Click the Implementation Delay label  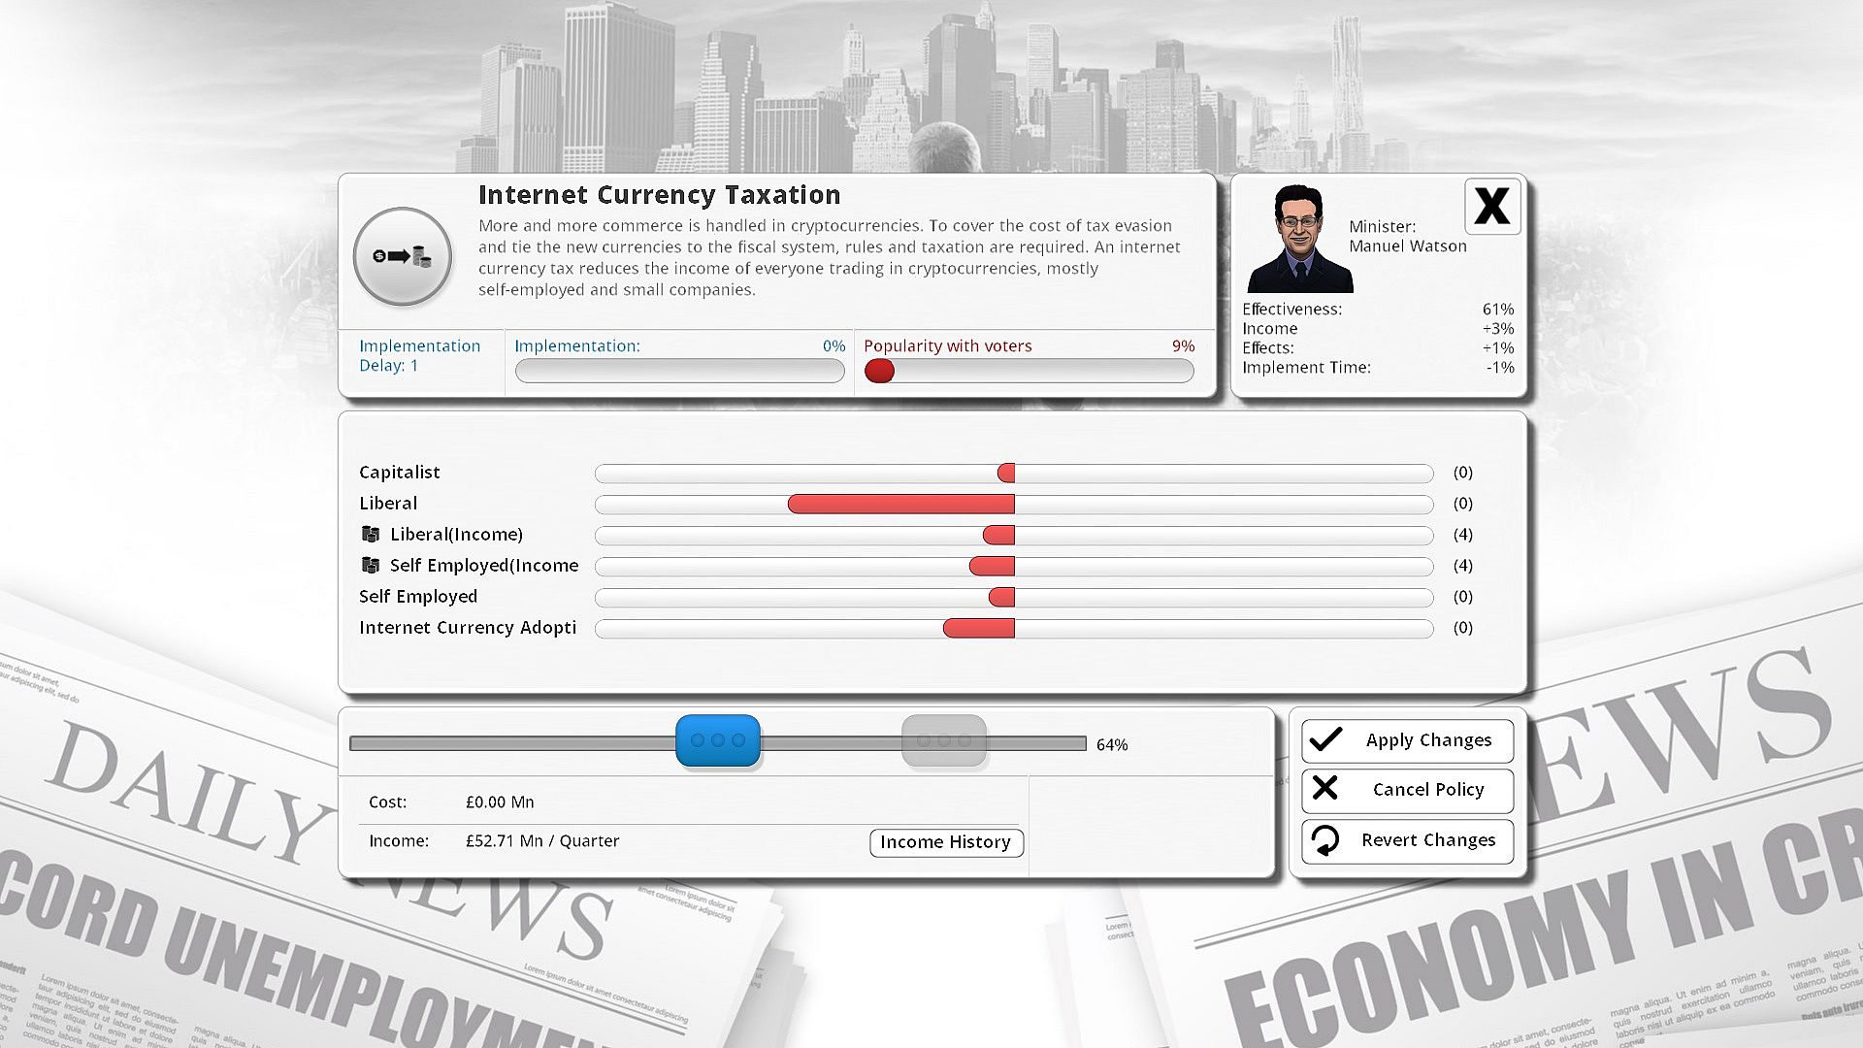tap(419, 355)
